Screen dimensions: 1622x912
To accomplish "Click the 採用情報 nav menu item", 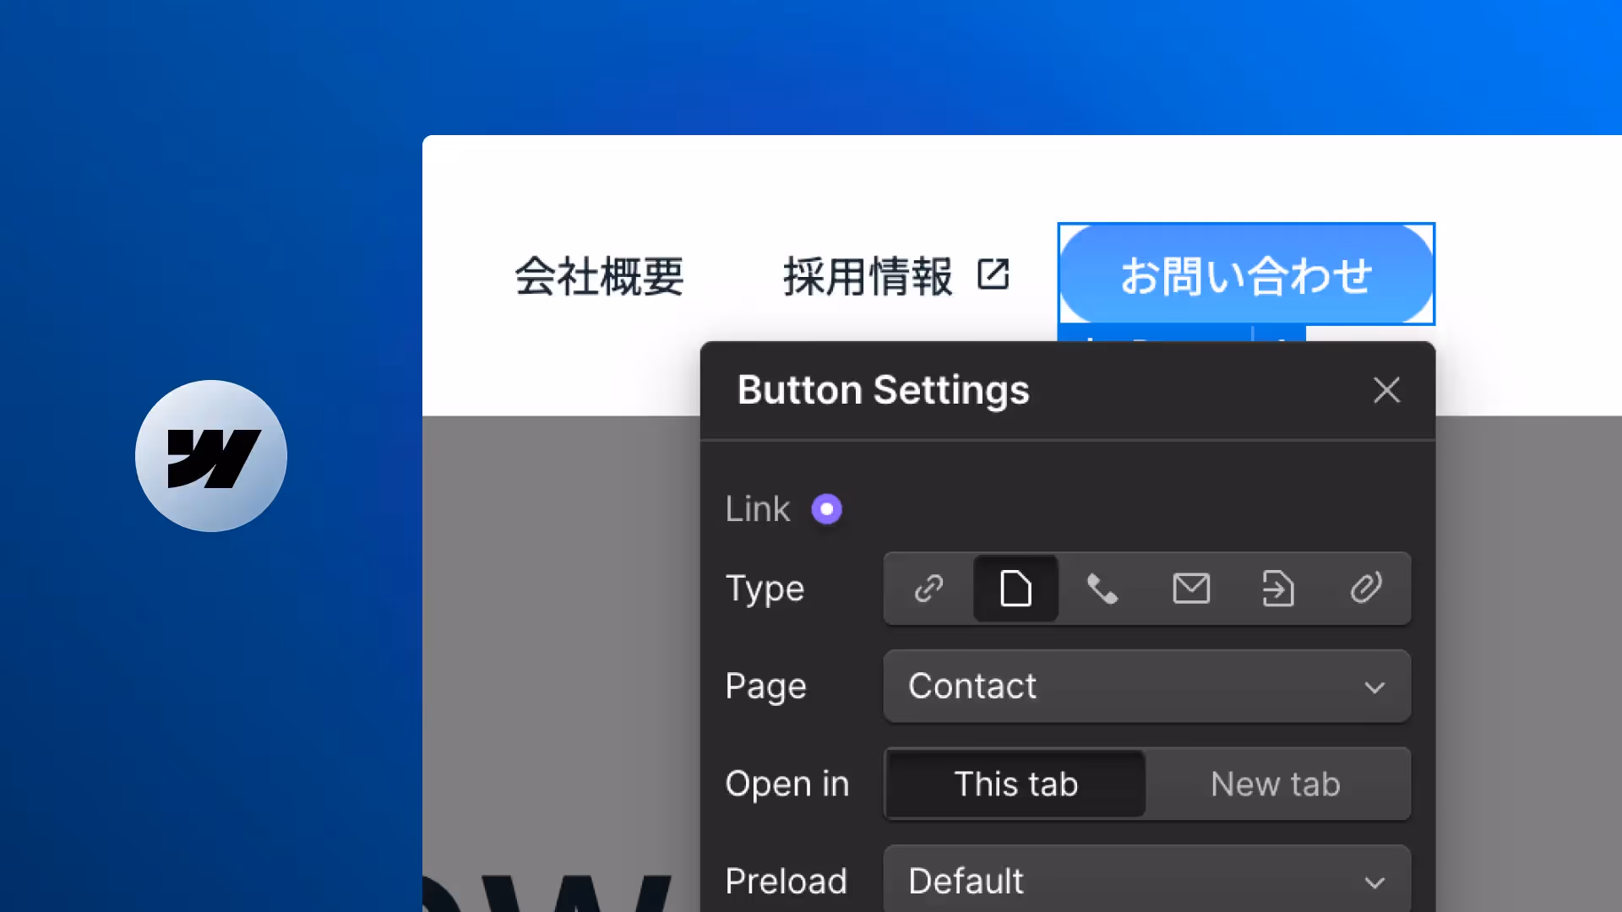I will tap(868, 276).
